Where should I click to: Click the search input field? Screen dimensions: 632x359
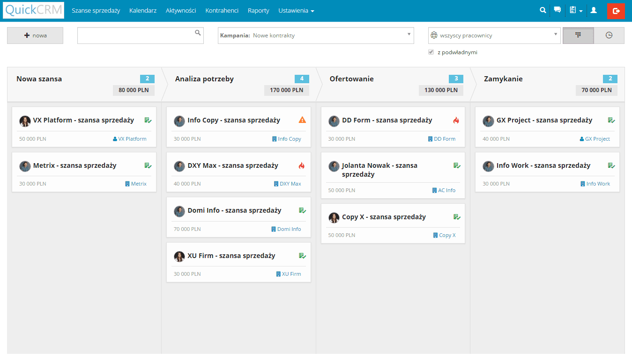coord(136,36)
